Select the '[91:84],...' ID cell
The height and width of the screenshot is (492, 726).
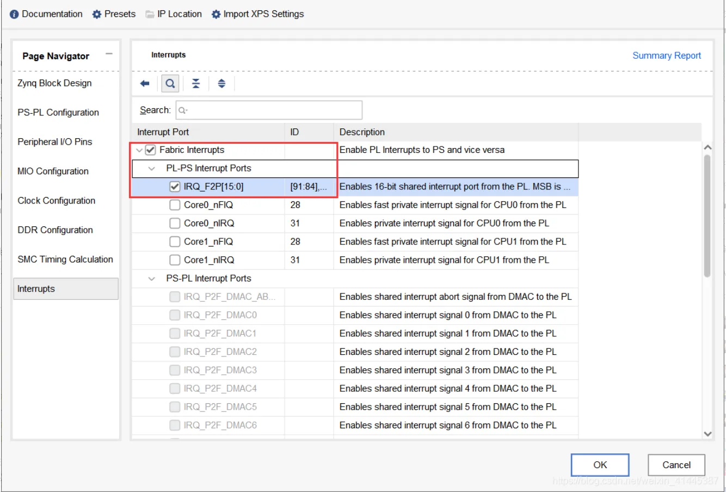click(x=309, y=187)
